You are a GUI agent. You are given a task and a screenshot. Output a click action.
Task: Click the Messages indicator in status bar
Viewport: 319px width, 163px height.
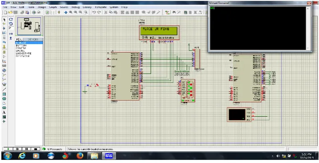53,149
